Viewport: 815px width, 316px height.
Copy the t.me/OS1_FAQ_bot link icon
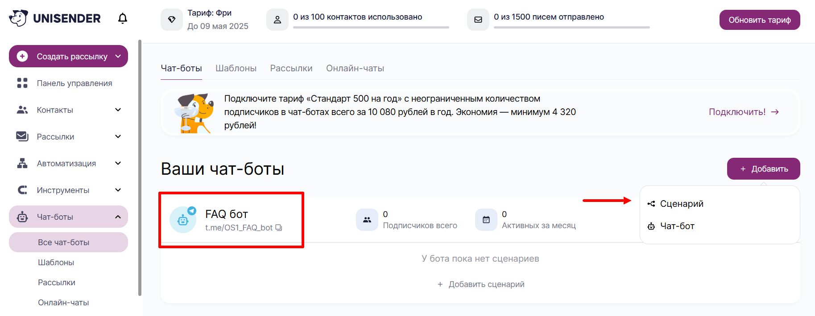pyautogui.click(x=279, y=227)
